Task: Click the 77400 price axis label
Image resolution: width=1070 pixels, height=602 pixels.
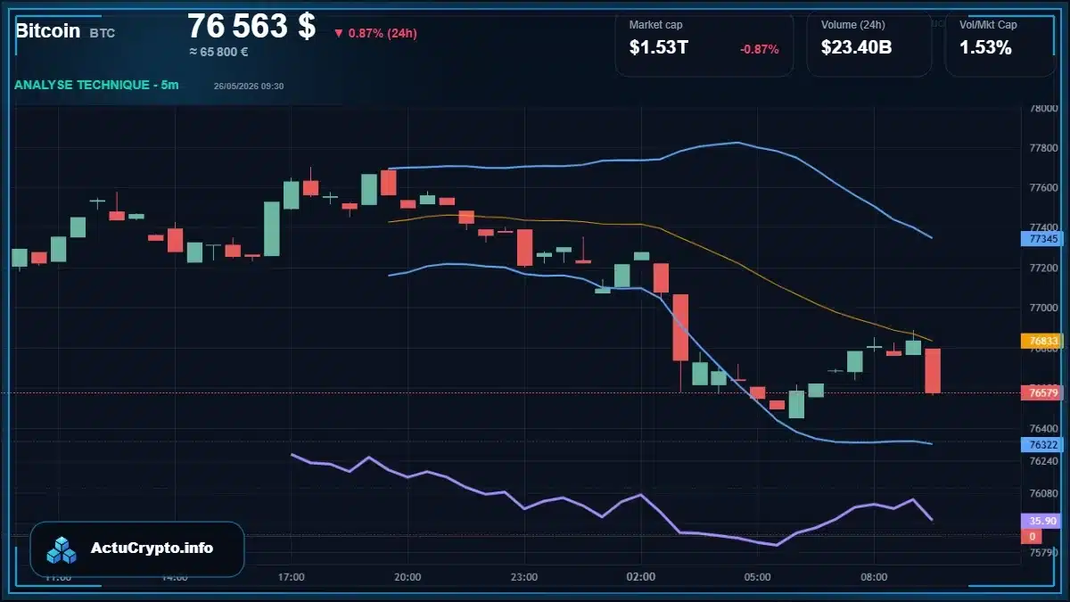Action: [1043, 227]
